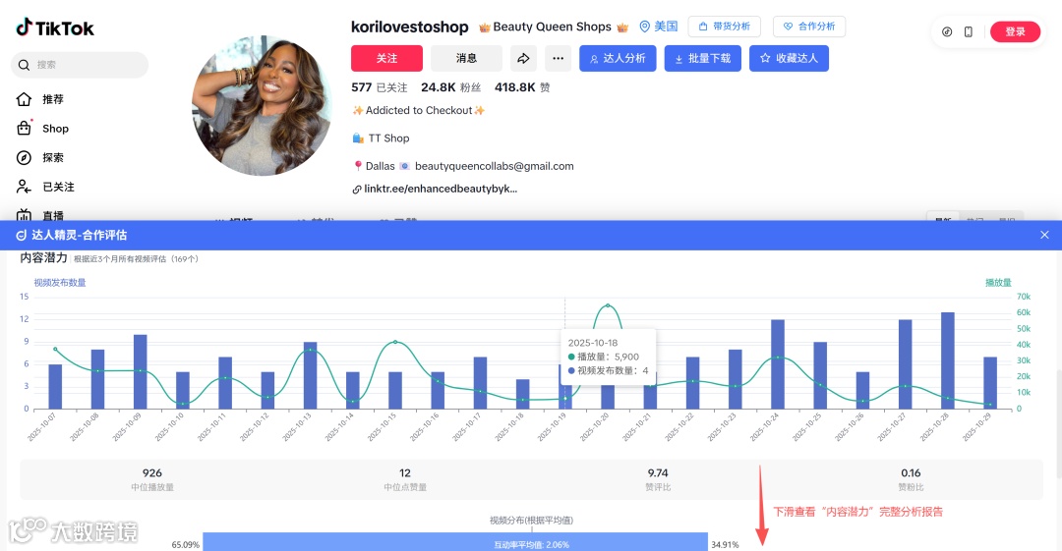This screenshot has width=1062, height=551.
Task: Click the 24.8K 粉丝 followers count
Action: click(451, 87)
